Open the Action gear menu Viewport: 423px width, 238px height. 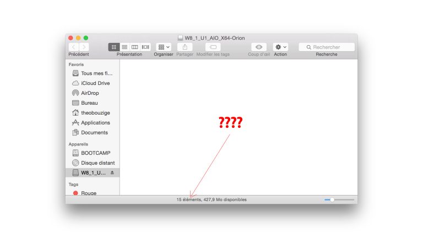[280, 47]
